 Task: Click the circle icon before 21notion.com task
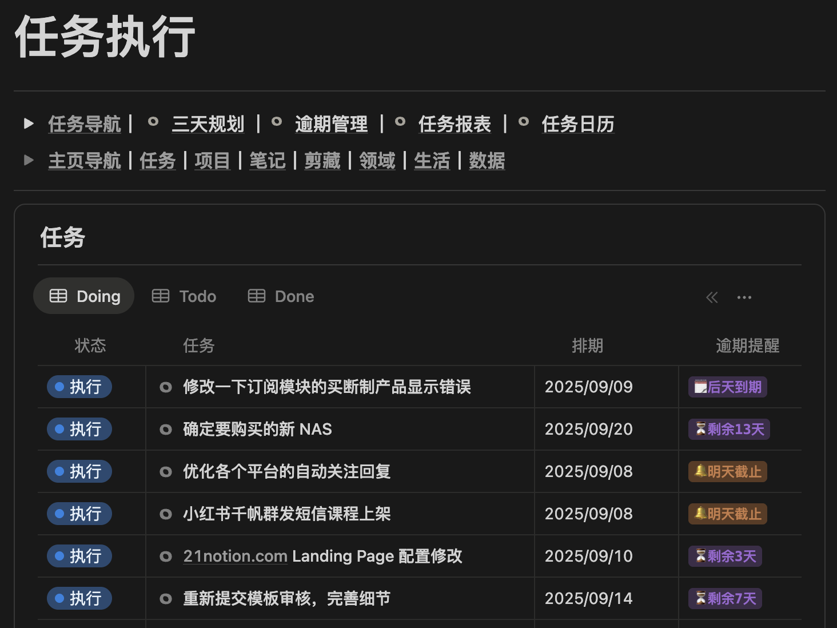pyautogui.click(x=166, y=557)
